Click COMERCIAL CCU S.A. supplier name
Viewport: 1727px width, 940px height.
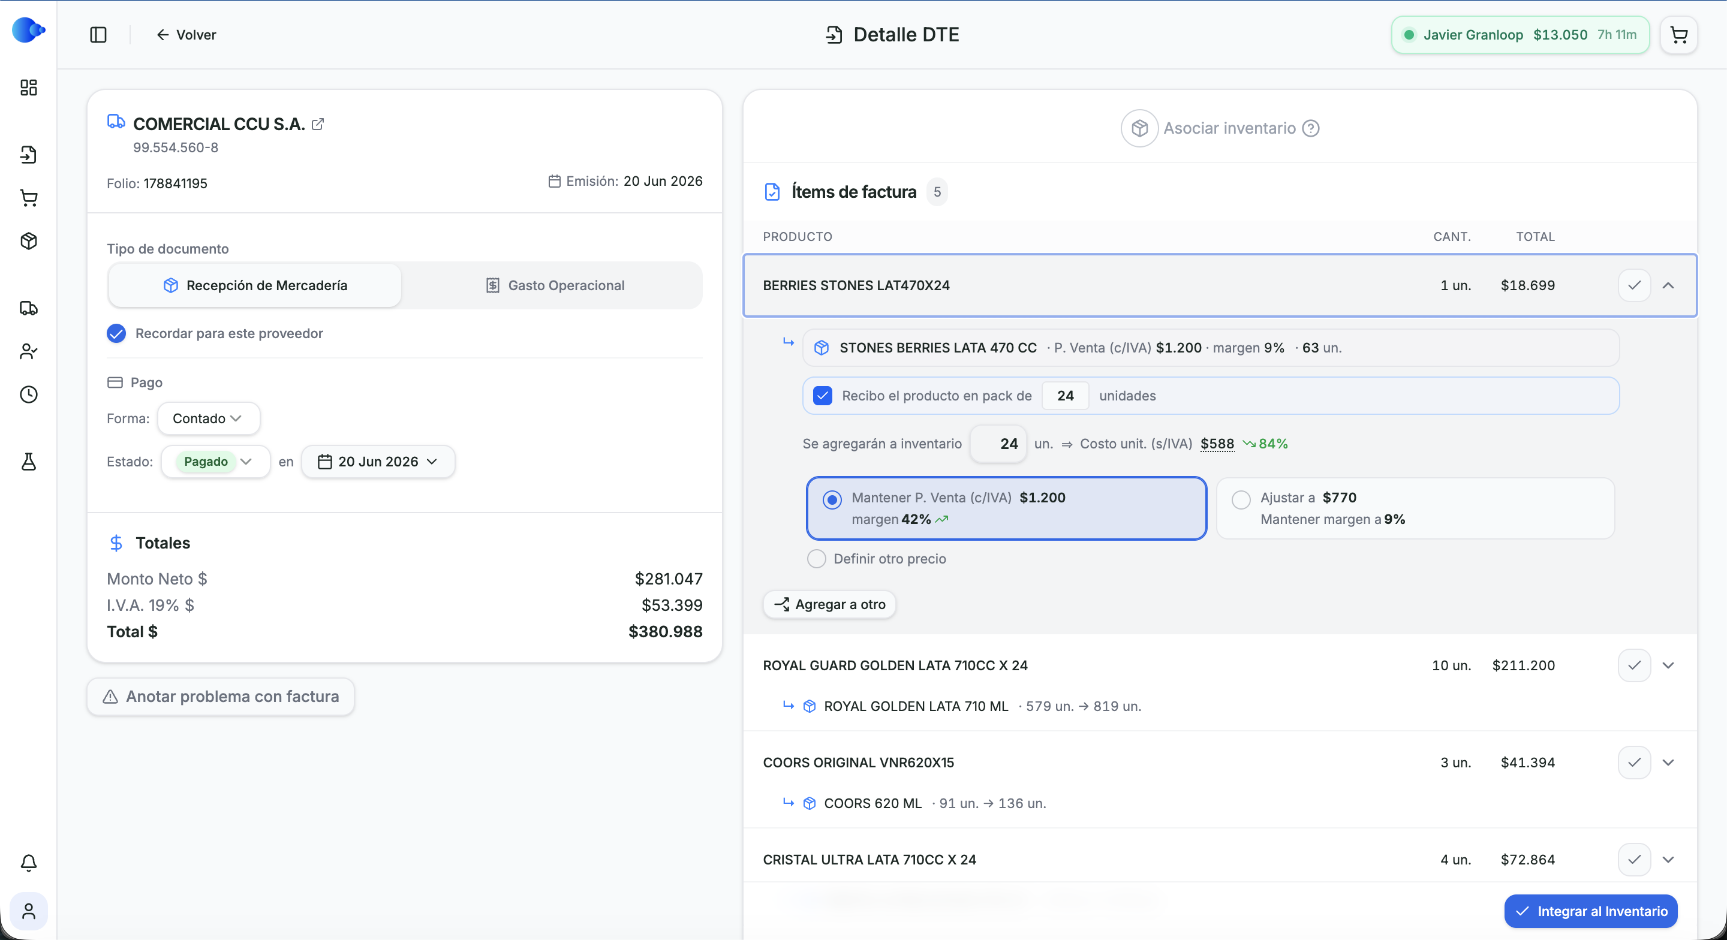pyautogui.click(x=219, y=124)
